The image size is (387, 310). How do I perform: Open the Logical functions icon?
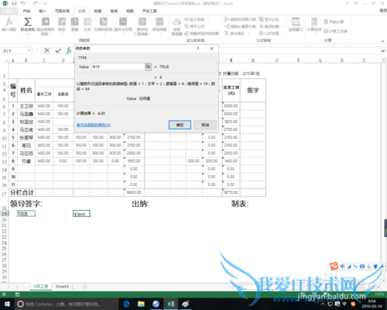tap(74, 22)
